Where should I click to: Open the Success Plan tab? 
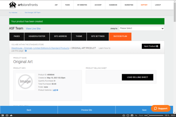pyautogui.click(x=120, y=36)
